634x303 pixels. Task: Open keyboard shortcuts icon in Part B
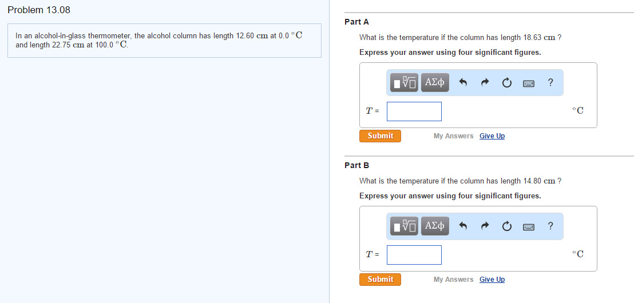529,226
